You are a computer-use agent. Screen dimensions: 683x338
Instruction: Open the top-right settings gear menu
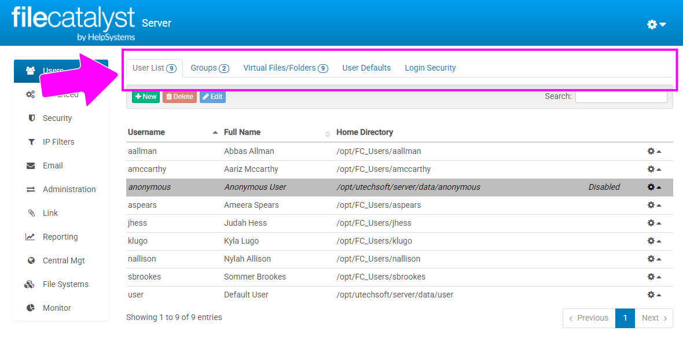coord(656,24)
